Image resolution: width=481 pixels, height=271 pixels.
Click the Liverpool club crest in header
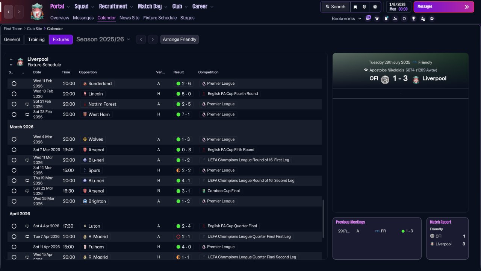coord(37,11)
